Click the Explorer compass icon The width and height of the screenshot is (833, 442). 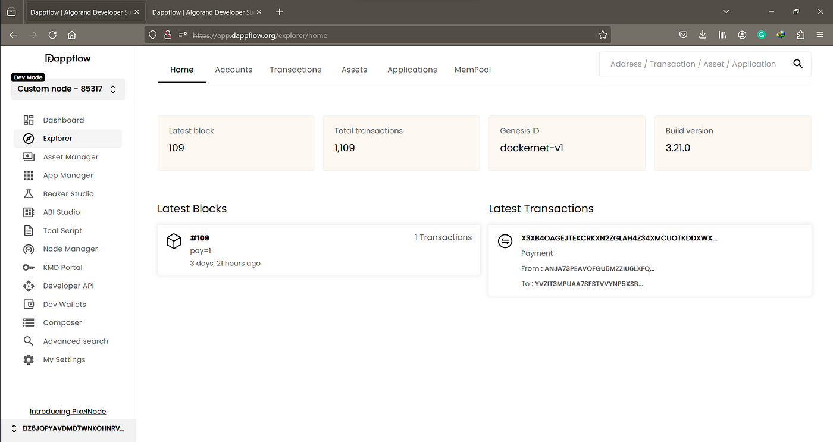point(29,139)
